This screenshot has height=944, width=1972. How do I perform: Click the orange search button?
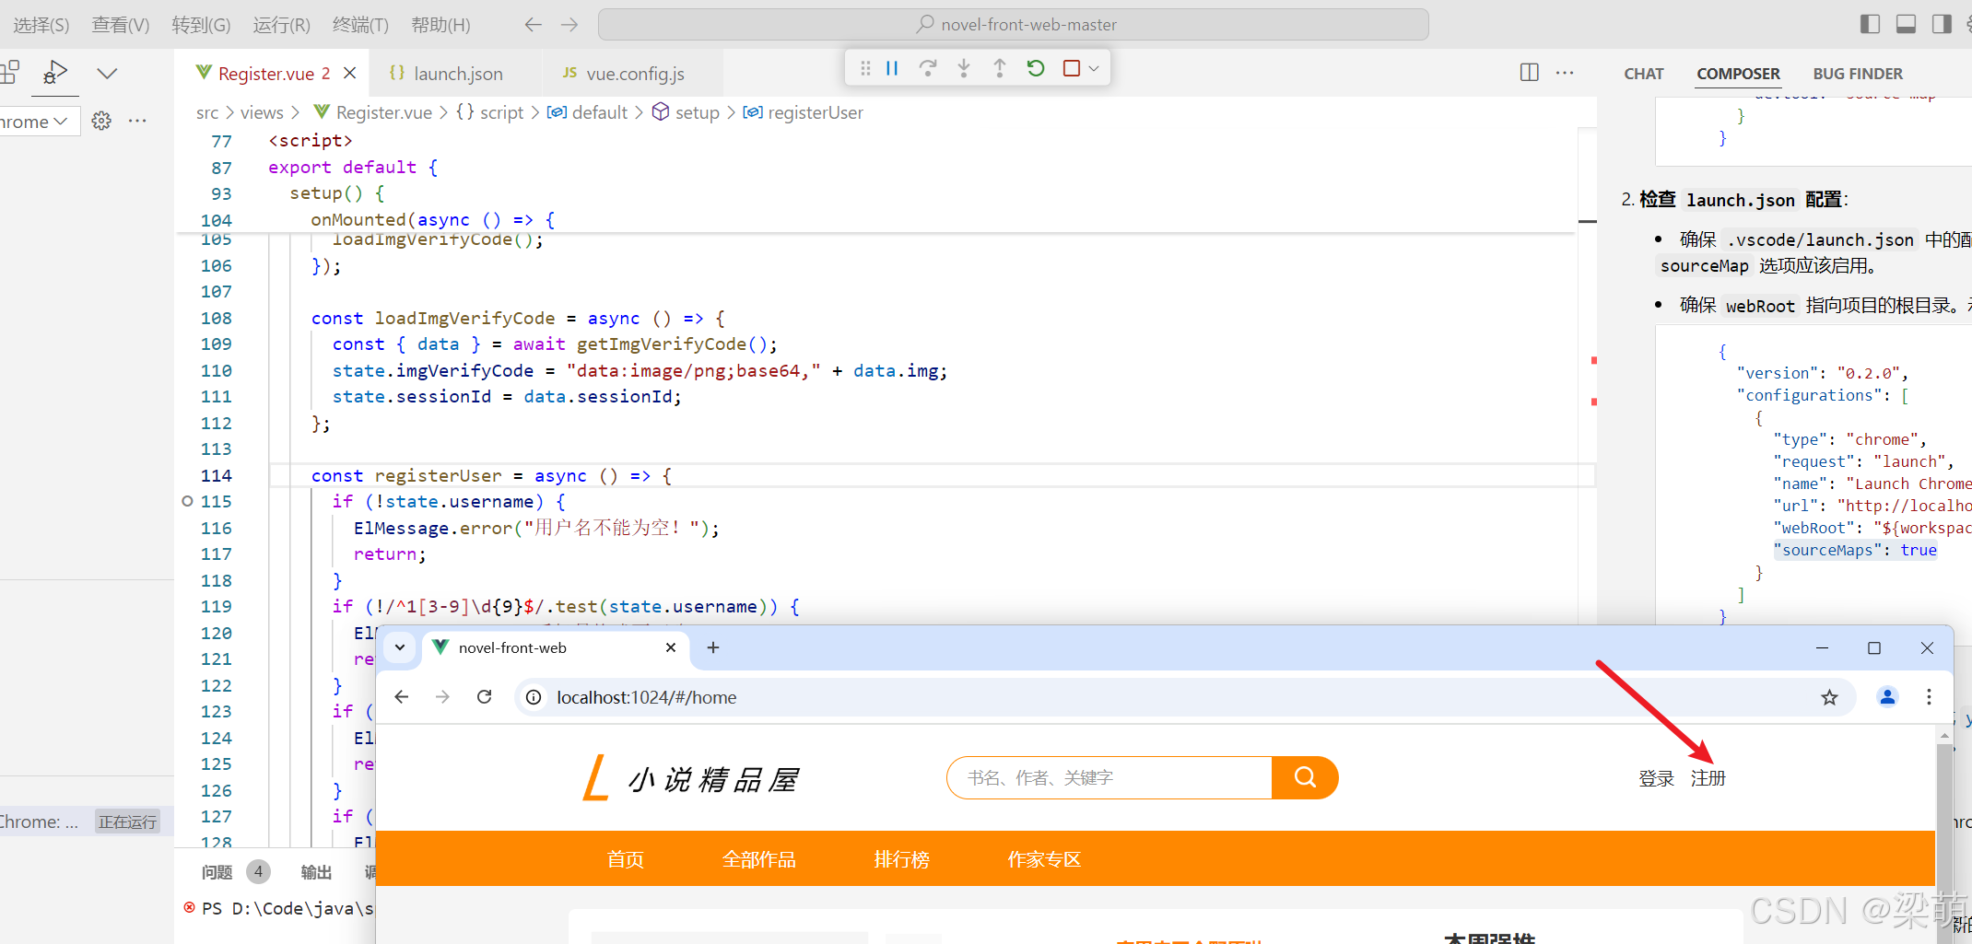click(1305, 778)
